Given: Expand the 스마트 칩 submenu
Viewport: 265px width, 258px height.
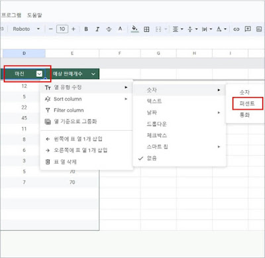Looking at the screenshot, I should 180,147.
